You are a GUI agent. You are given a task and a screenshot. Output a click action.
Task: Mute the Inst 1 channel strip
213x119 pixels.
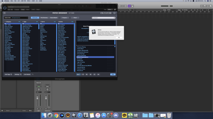click(x=37, y=109)
